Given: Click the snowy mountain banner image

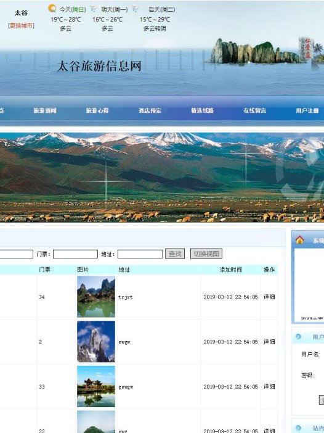Looking at the screenshot, I should [162, 177].
